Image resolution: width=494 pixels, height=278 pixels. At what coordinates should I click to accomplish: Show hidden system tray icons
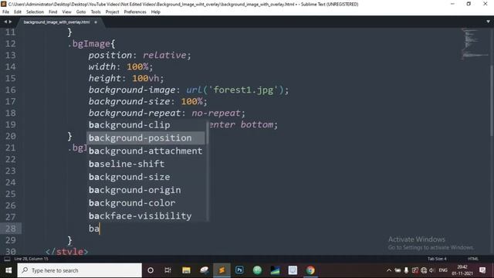pos(389,270)
